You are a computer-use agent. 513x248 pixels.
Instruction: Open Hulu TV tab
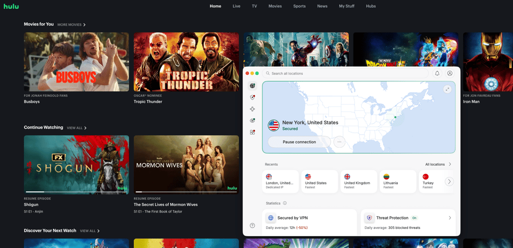(254, 6)
